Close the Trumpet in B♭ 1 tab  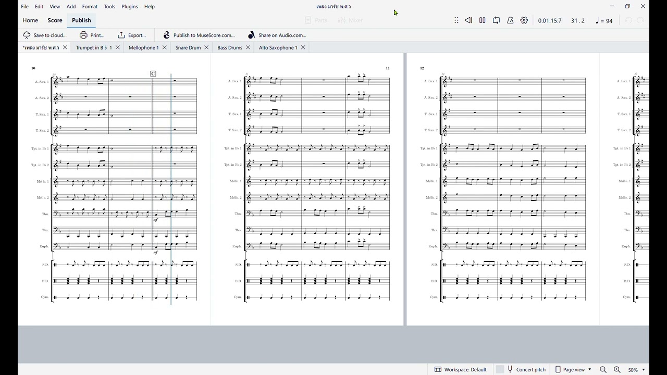118,47
